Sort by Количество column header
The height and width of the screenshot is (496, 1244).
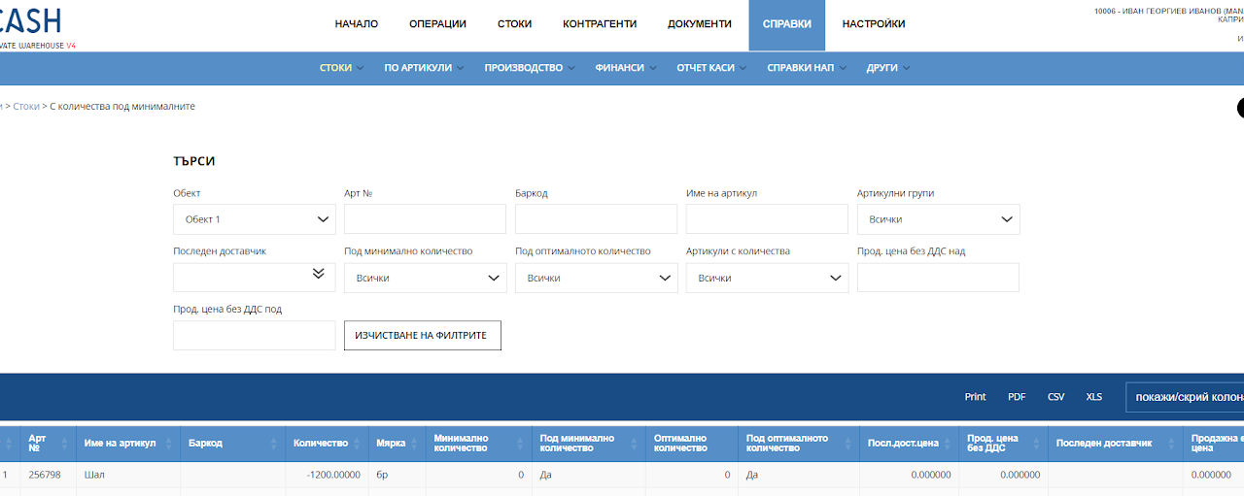[x=327, y=443]
